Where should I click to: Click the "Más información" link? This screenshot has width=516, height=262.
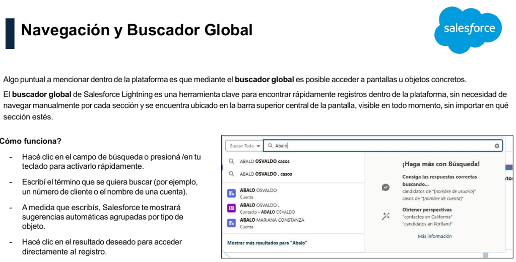pyautogui.click(x=434, y=236)
